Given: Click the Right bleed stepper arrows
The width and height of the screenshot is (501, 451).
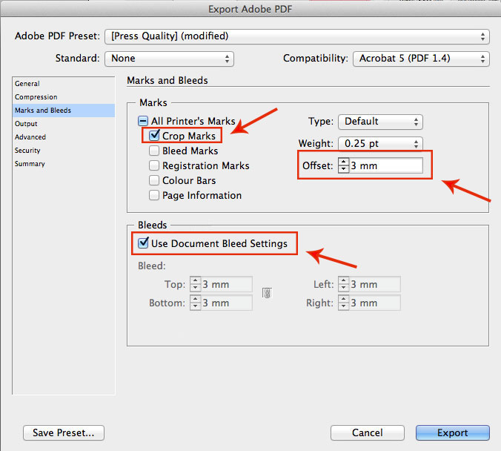Looking at the screenshot, I should pos(343,303).
